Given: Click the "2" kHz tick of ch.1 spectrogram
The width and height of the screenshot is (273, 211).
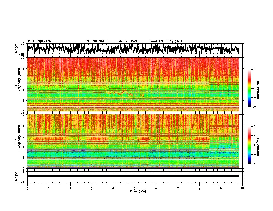Looking at the screenshot, I should (x=24, y=101).
